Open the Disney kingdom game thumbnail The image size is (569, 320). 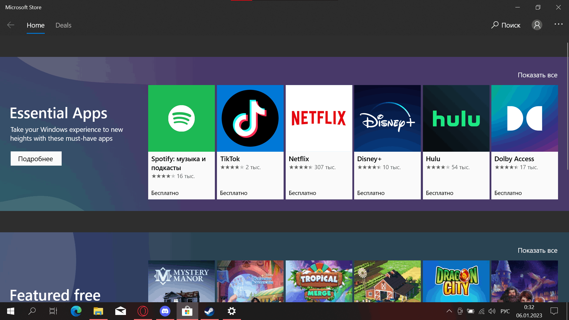point(250,281)
